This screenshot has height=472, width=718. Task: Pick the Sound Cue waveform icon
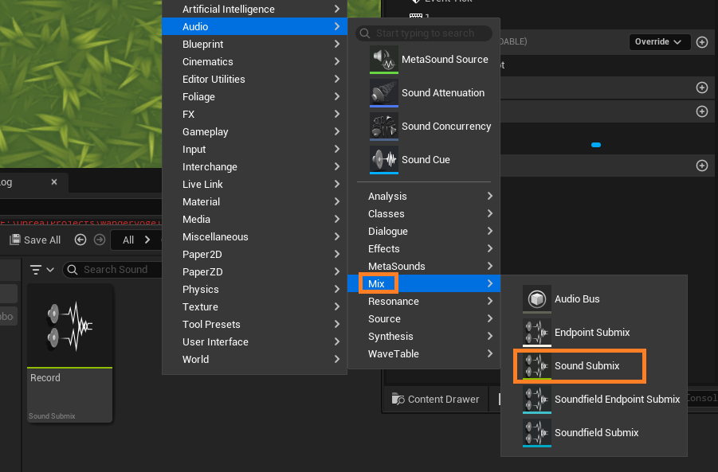click(x=383, y=160)
